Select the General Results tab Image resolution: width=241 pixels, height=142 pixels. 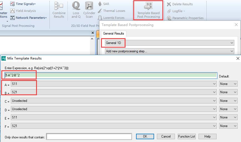coord(114,33)
